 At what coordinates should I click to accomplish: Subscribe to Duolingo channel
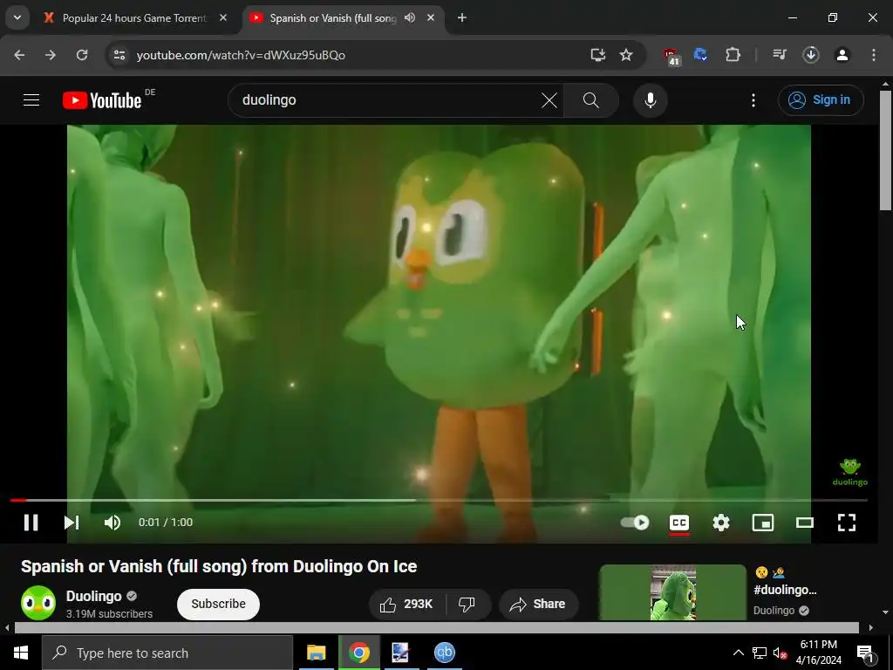coord(218,604)
